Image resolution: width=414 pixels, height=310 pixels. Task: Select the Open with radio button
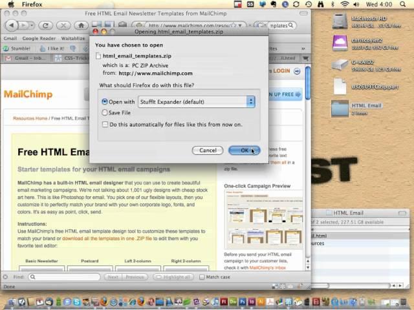point(105,101)
